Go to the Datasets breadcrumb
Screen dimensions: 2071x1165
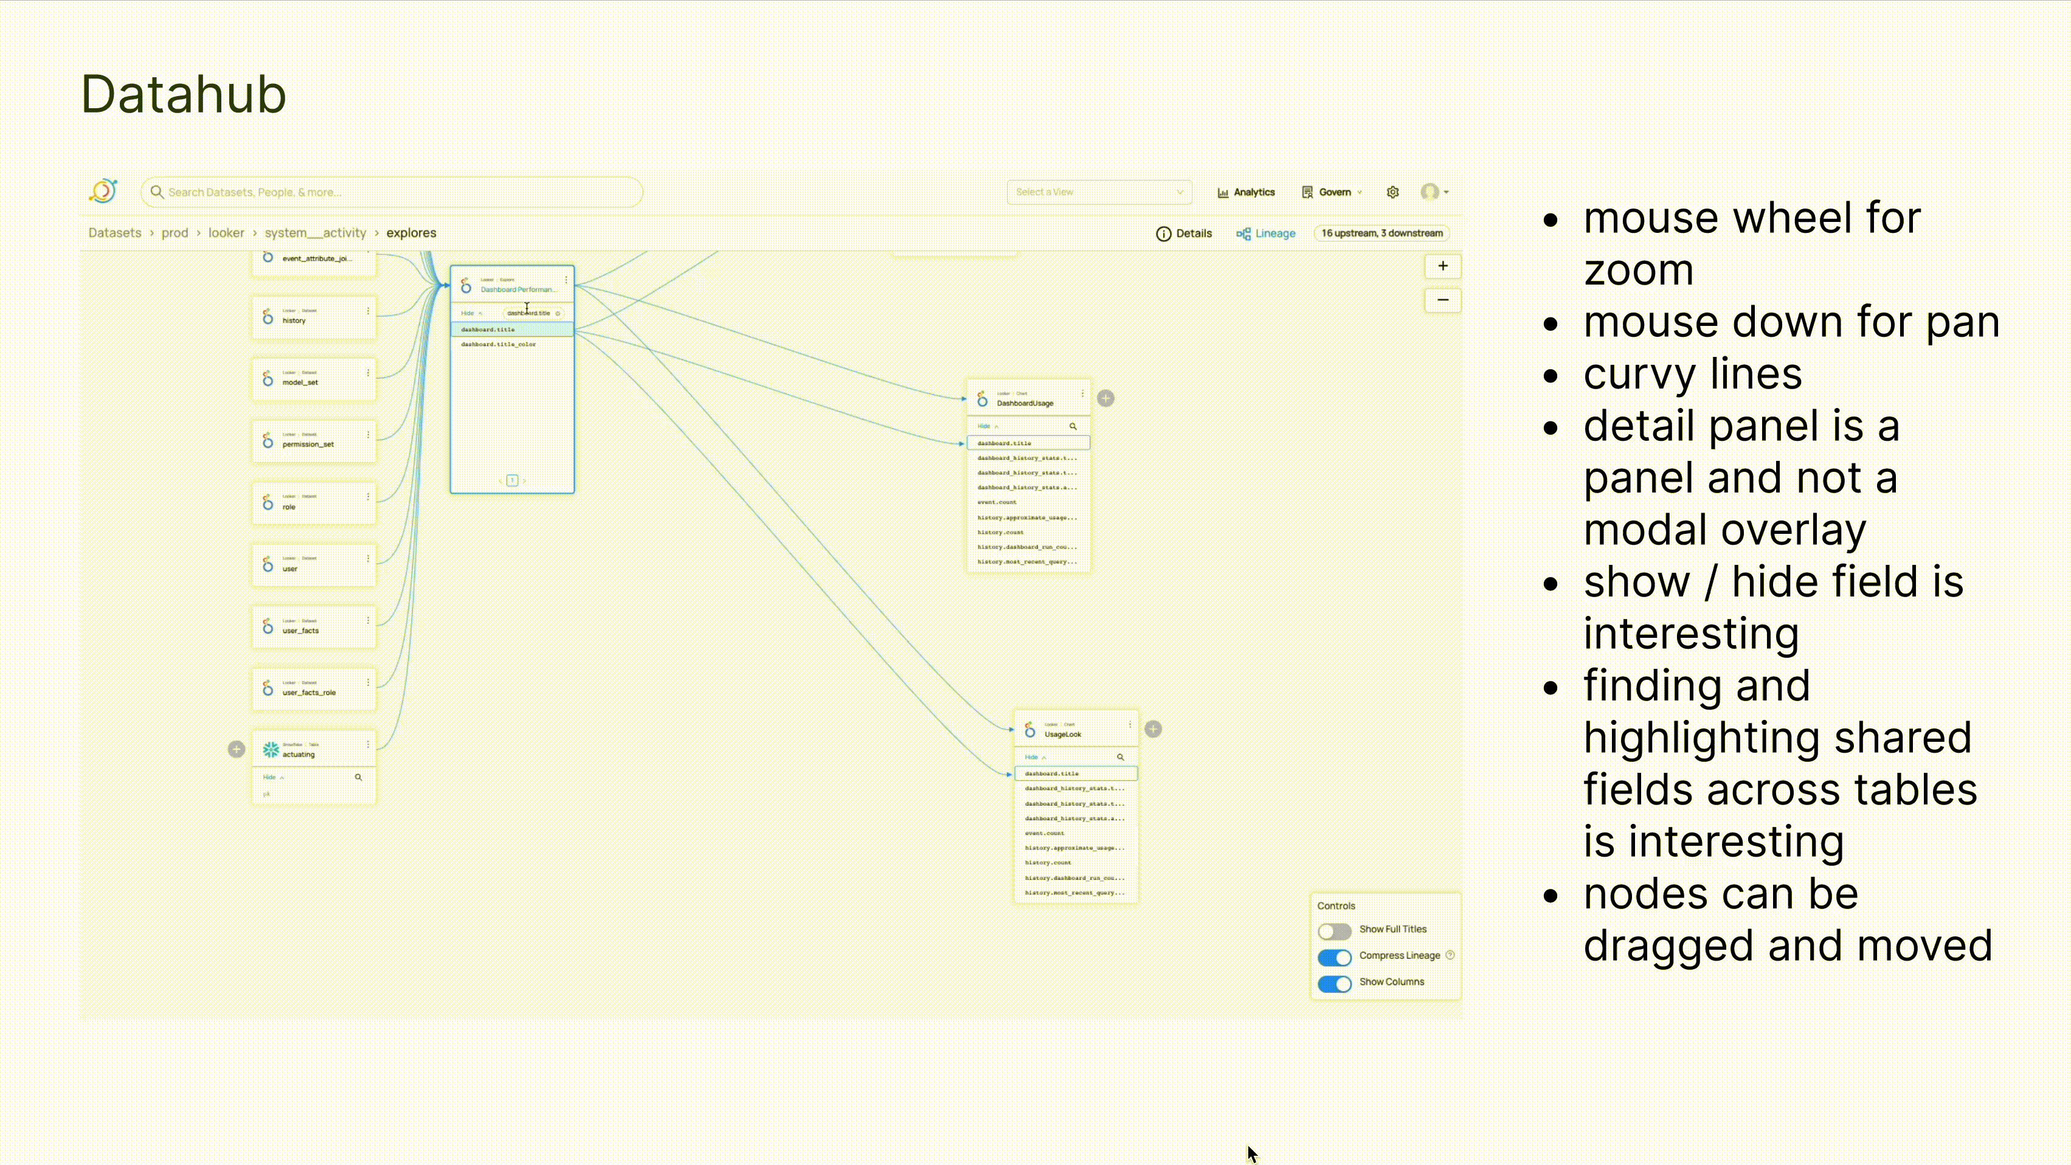(x=115, y=232)
